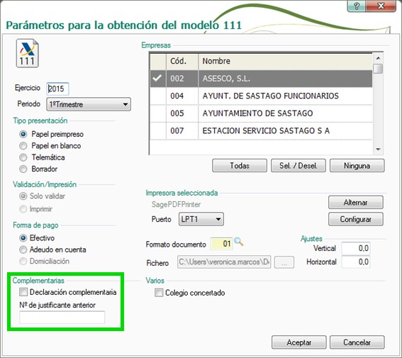Close the dialog with X button
Viewport: 402px width, 358px height.
pos(381,6)
